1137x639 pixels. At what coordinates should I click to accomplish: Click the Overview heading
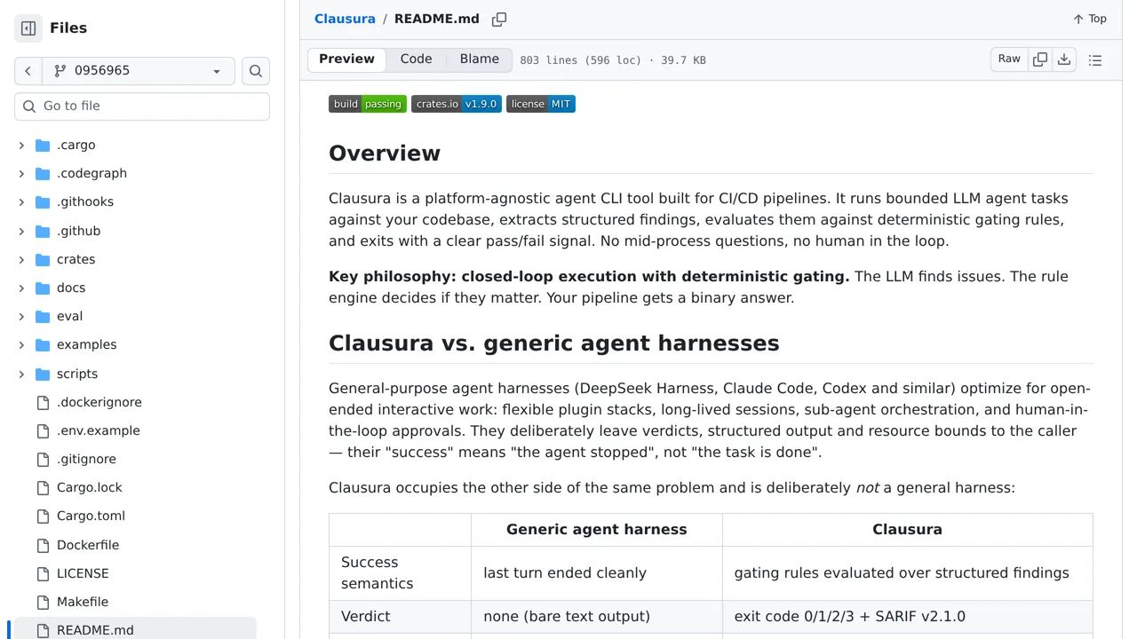point(385,153)
